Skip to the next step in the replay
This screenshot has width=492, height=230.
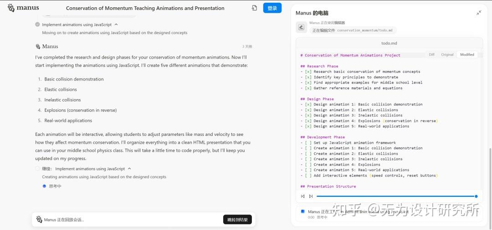point(311,196)
